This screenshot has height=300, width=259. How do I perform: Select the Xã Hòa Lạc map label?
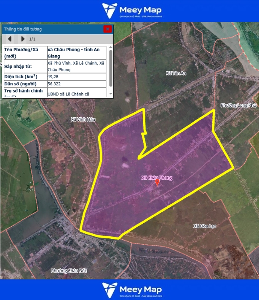(204, 227)
